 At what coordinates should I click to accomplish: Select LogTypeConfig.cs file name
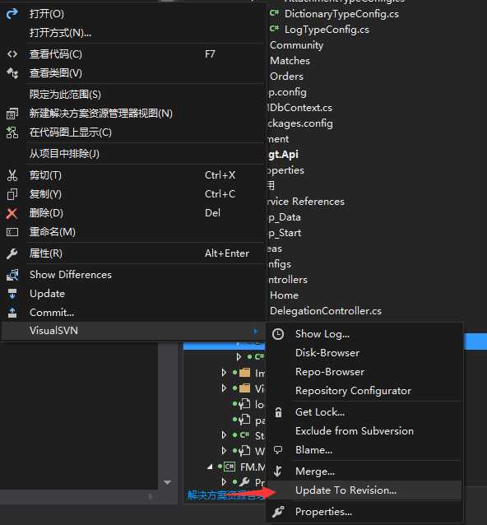[327, 30]
